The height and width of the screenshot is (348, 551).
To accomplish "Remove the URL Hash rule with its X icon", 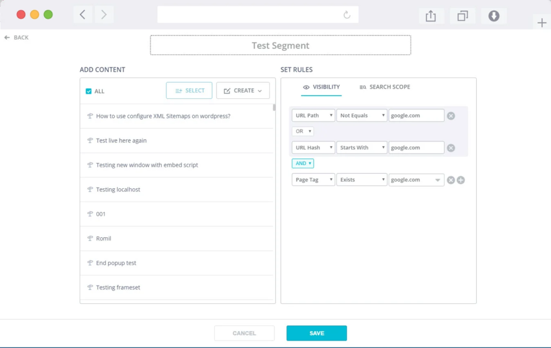I will (x=451, y=147).
